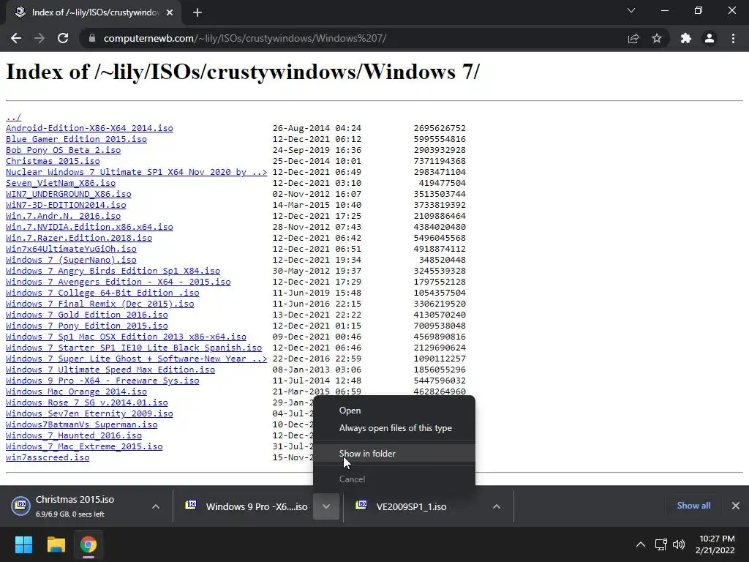Open Windows 7 College 64-Bit Edition link

coord(102,293)
